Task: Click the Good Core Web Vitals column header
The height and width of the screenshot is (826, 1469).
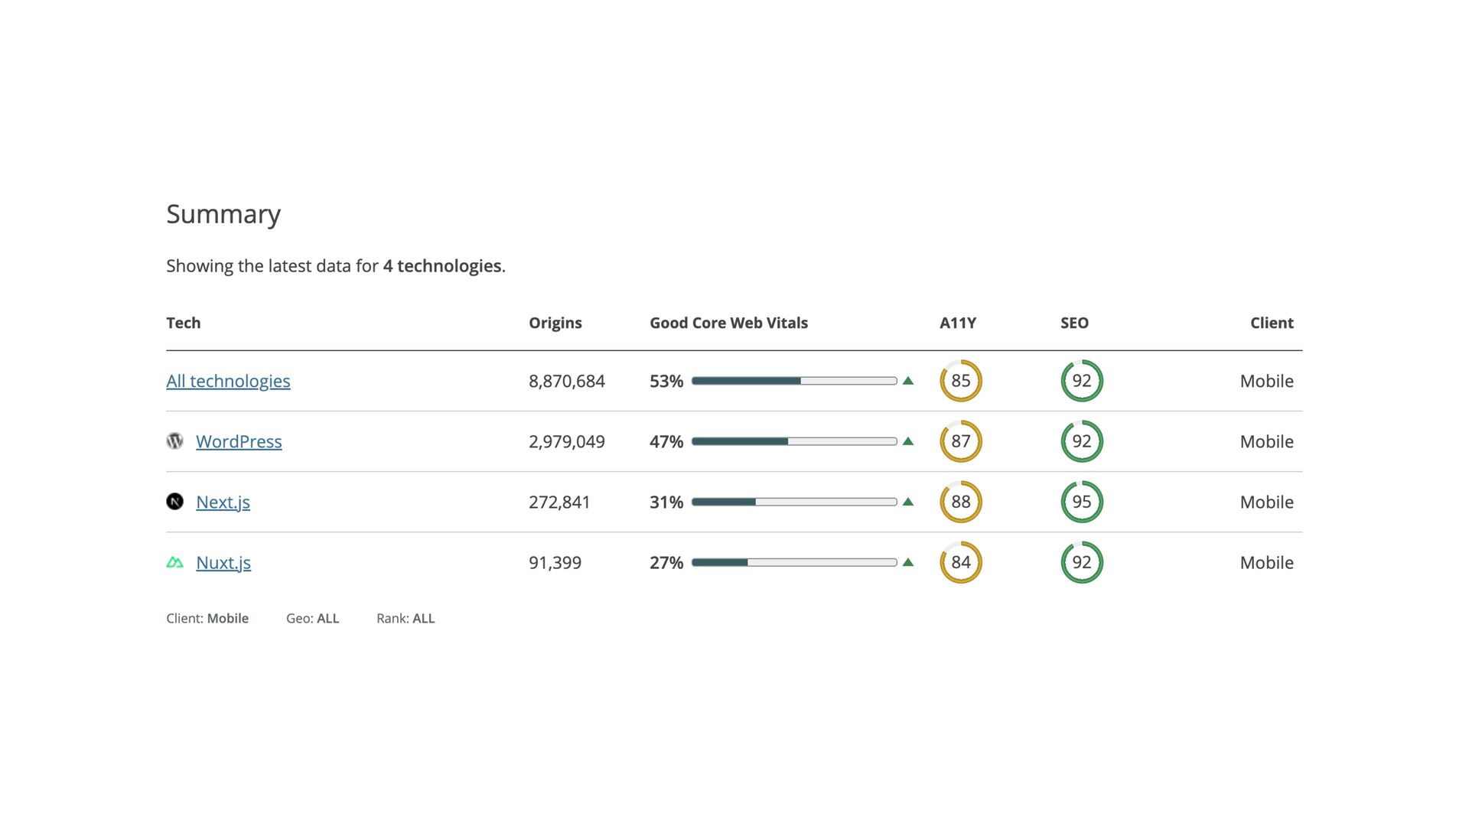Action: 728,323
